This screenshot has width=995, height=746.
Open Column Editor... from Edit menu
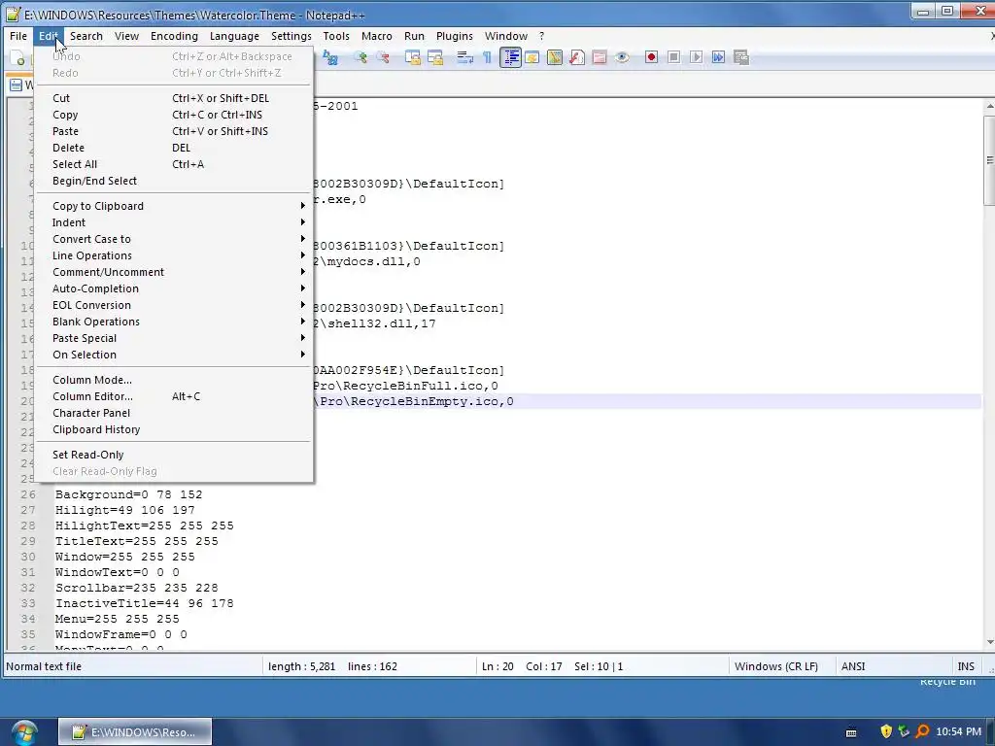[x=174, y=396]
